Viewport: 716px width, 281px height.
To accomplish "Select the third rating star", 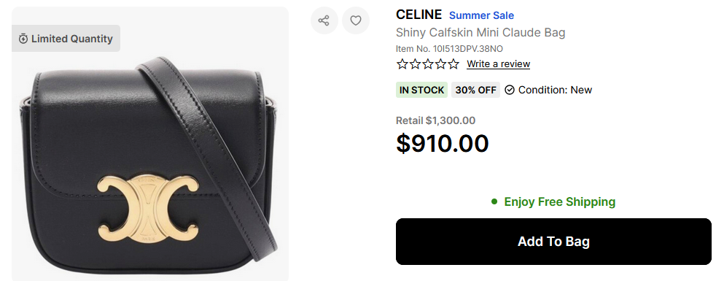I will click(x=428, y=64).
